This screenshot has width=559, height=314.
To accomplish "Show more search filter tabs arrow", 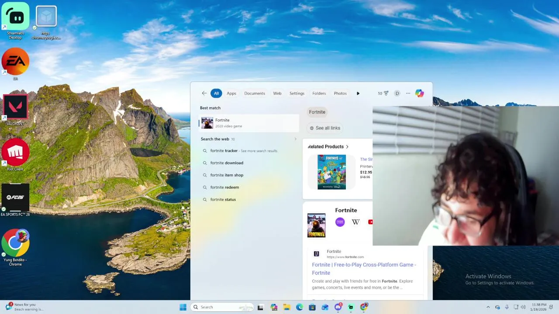I will click(358, 93).
